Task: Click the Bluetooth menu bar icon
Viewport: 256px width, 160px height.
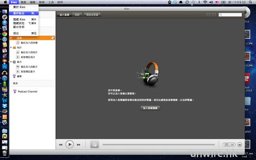Action: pos(199,2)
